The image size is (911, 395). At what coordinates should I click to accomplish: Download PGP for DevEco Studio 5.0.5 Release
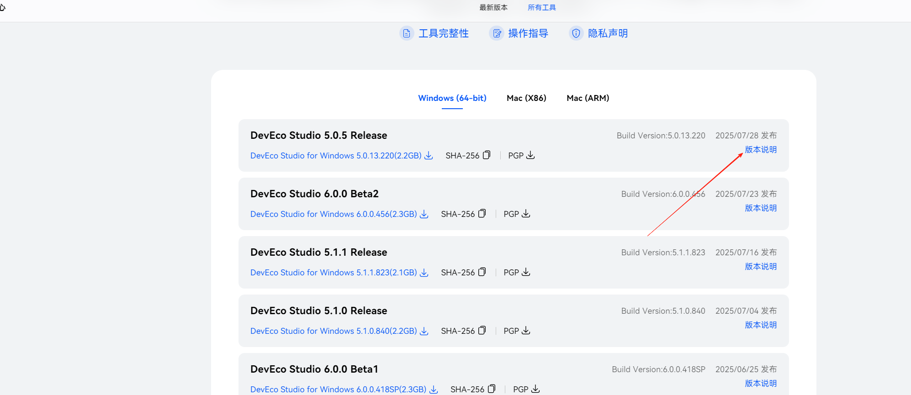tap(530, 155)
